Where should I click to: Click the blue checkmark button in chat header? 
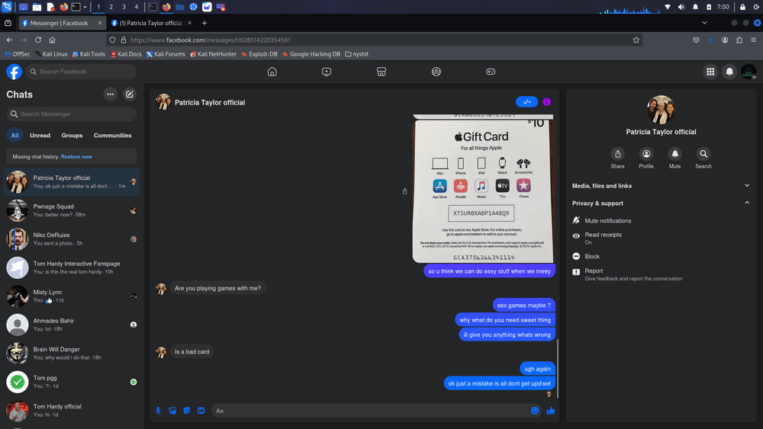coord(526,102)
